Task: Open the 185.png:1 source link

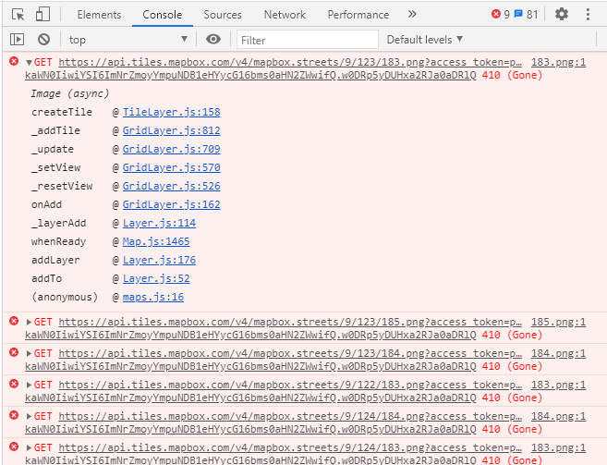Action: pyautogui.click(x=558, y=322)
